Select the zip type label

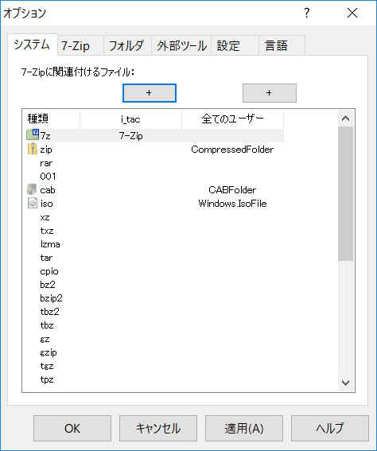[46, 150]
